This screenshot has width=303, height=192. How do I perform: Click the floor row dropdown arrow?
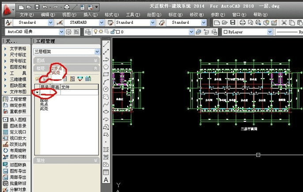[x=37, y=93]
